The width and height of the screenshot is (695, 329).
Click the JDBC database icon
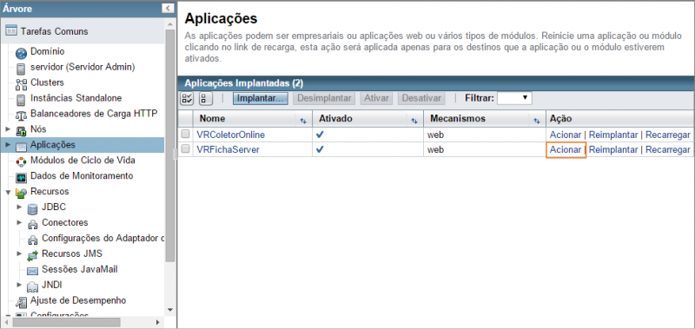tap(32, 208)
